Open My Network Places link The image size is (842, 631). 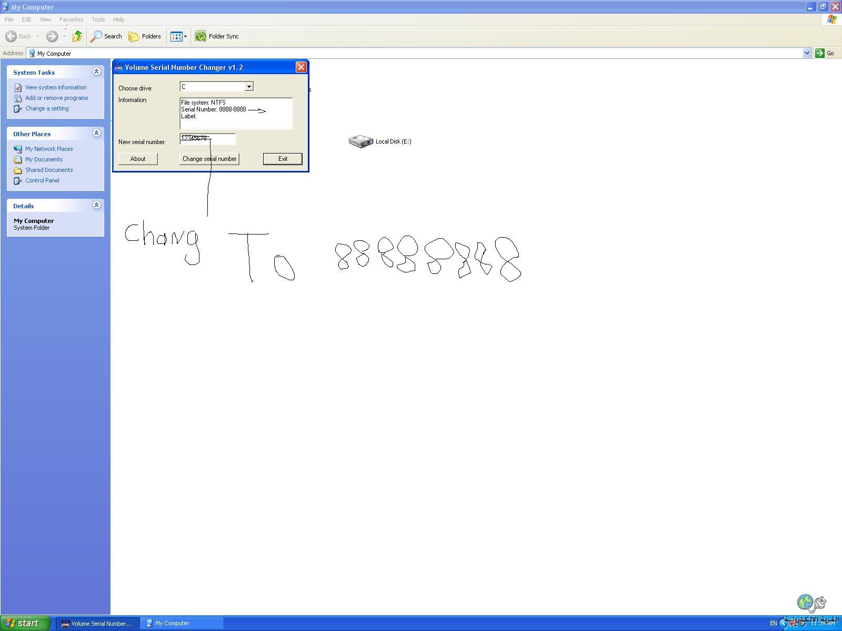coord(49,149)
